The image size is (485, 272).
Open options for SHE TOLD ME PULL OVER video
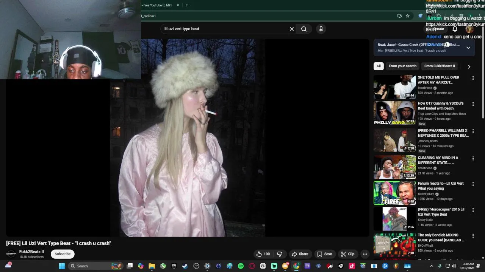click(473, 78)
